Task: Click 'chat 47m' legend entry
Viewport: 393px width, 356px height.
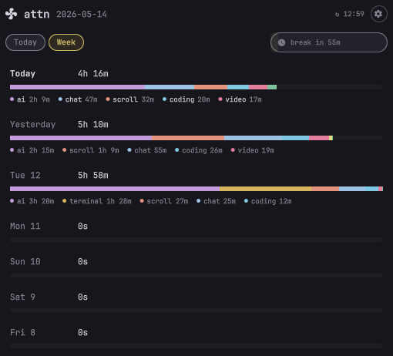Action: [x=78, y=99]
